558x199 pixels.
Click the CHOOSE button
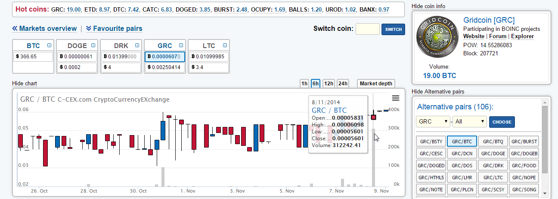(x=502, y=122)
